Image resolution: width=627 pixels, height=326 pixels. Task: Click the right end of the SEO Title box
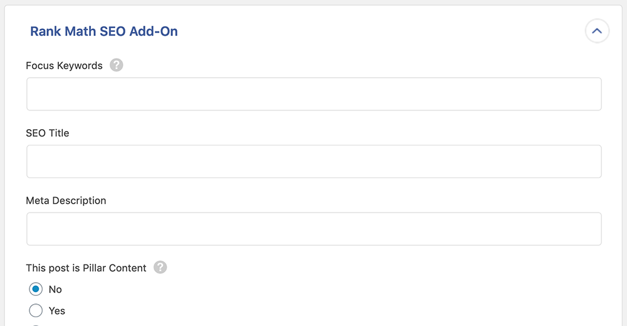click(586, 162)
